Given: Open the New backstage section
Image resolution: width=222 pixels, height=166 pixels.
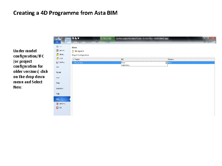Looking at the screenshot, I should tap(58, 78).
